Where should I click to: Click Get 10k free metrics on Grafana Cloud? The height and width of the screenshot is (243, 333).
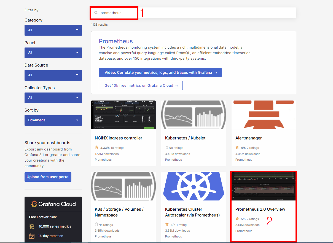[141, 85]
